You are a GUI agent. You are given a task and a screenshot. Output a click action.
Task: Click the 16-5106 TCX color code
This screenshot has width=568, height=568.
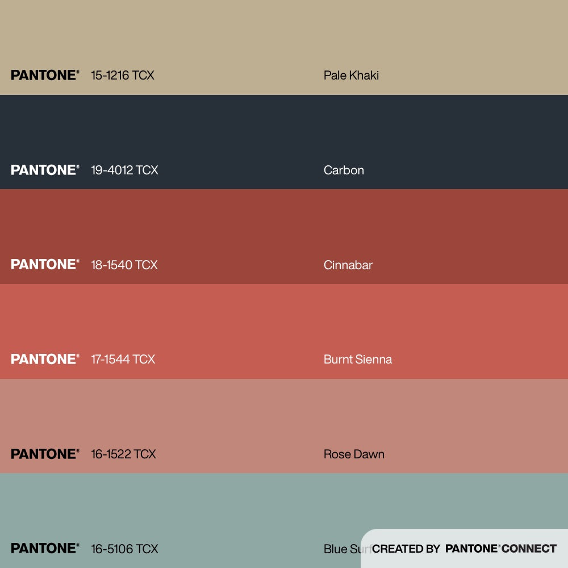click(124, 549)
